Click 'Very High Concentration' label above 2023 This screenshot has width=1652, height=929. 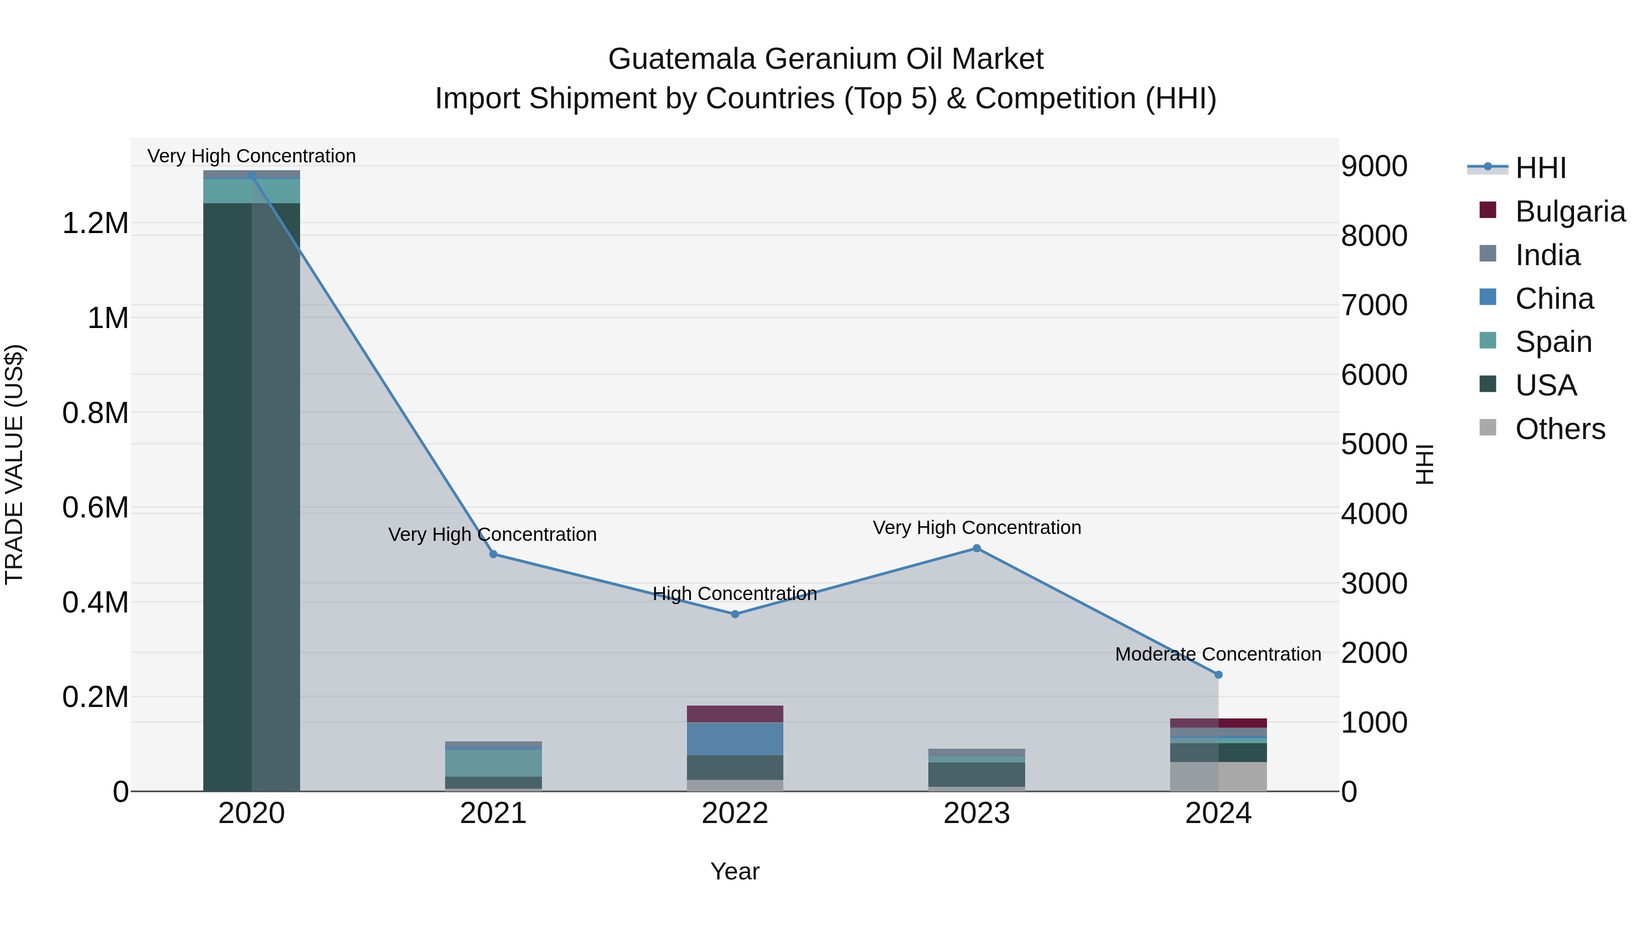[977, 528]
